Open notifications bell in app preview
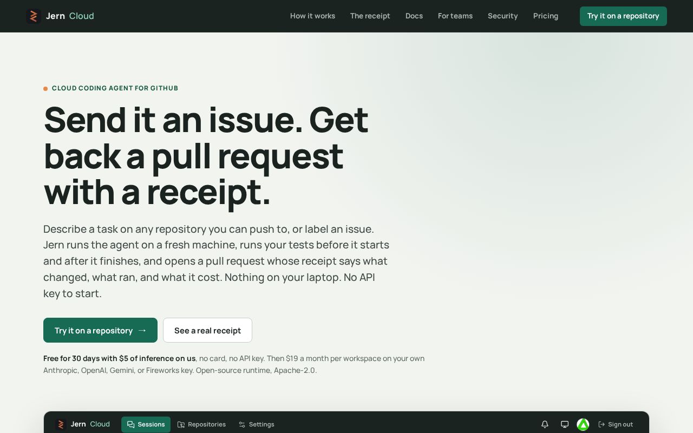Image resolution: width=693 pixels, height=433 pixels. pyautogui.click(x=545, y=424)
